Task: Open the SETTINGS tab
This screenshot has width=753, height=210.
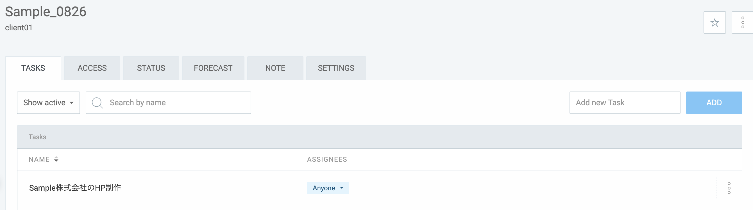Action: coord(336,68)
